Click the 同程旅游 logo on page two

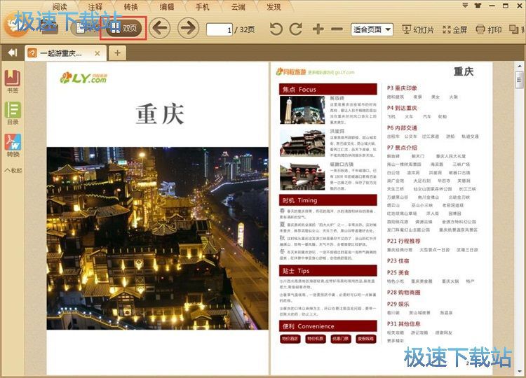pos(291,72)
